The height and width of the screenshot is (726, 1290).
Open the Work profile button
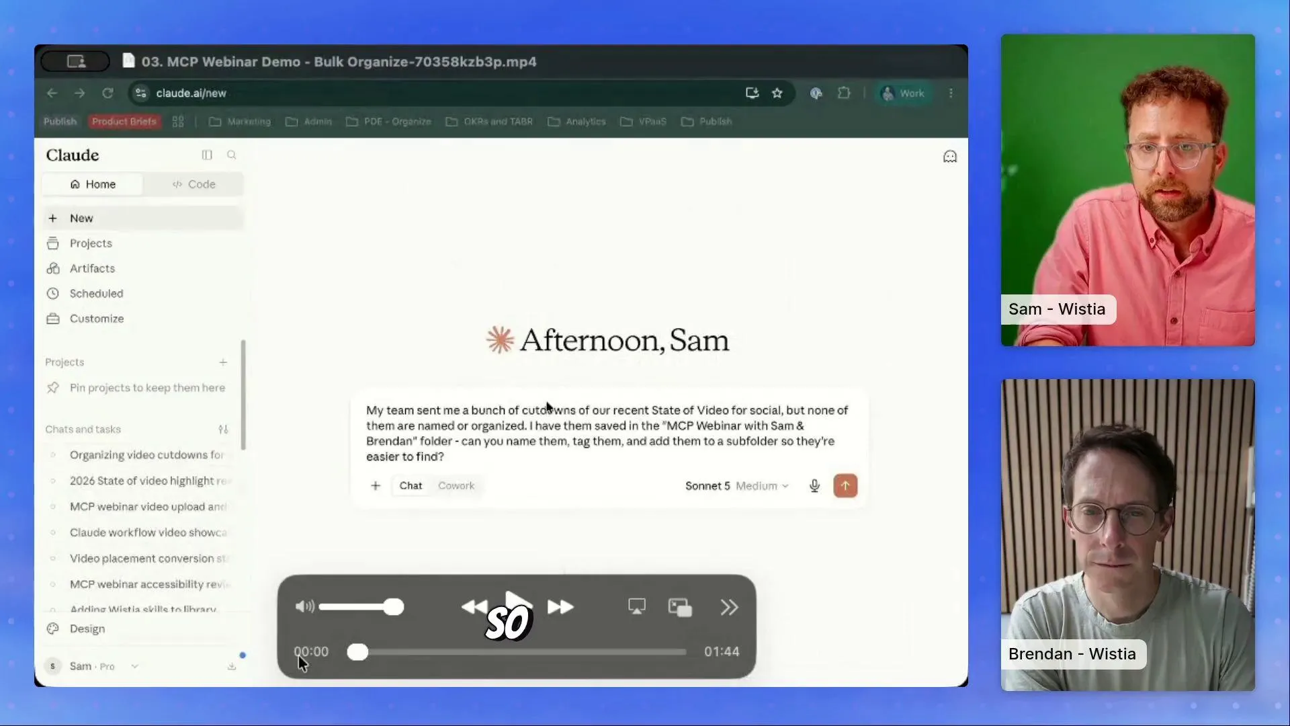[x=903, y=93]
